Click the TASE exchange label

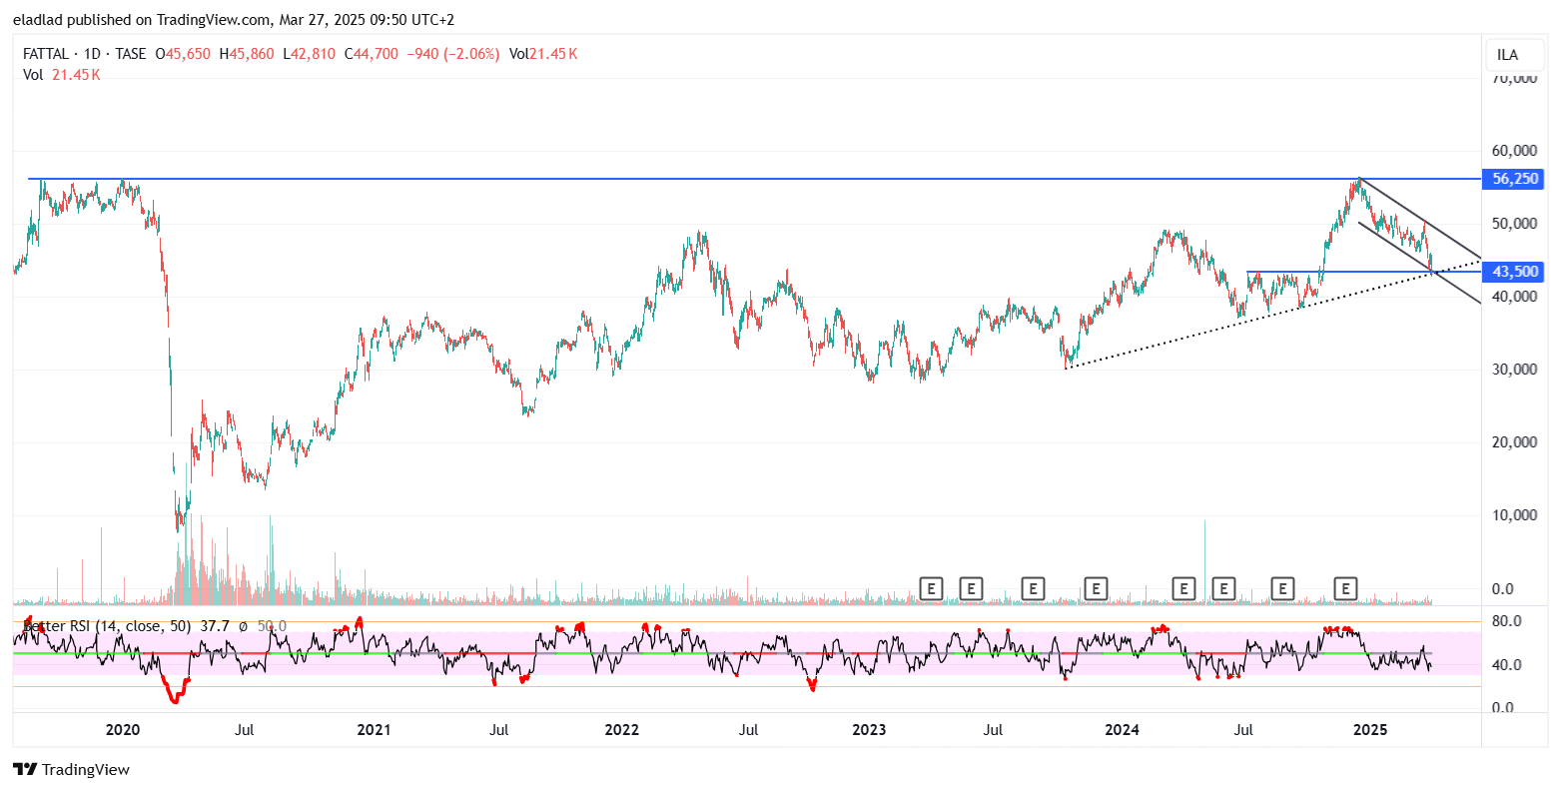point(130,54)
